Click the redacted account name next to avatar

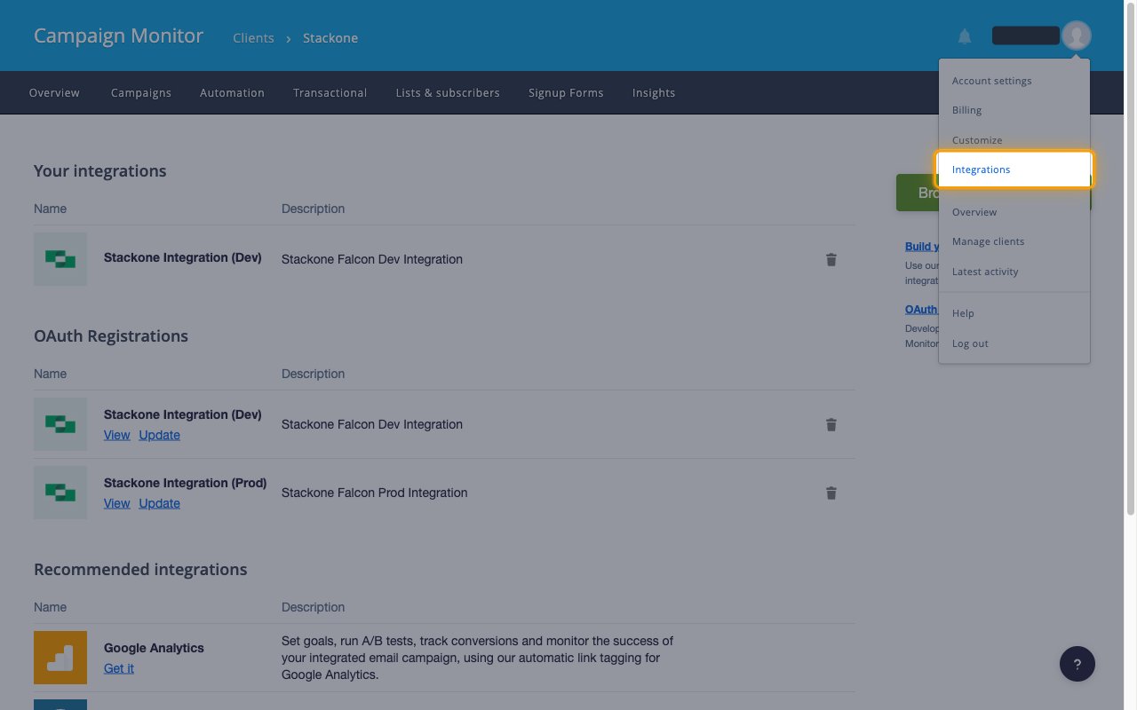[1025, 35]
